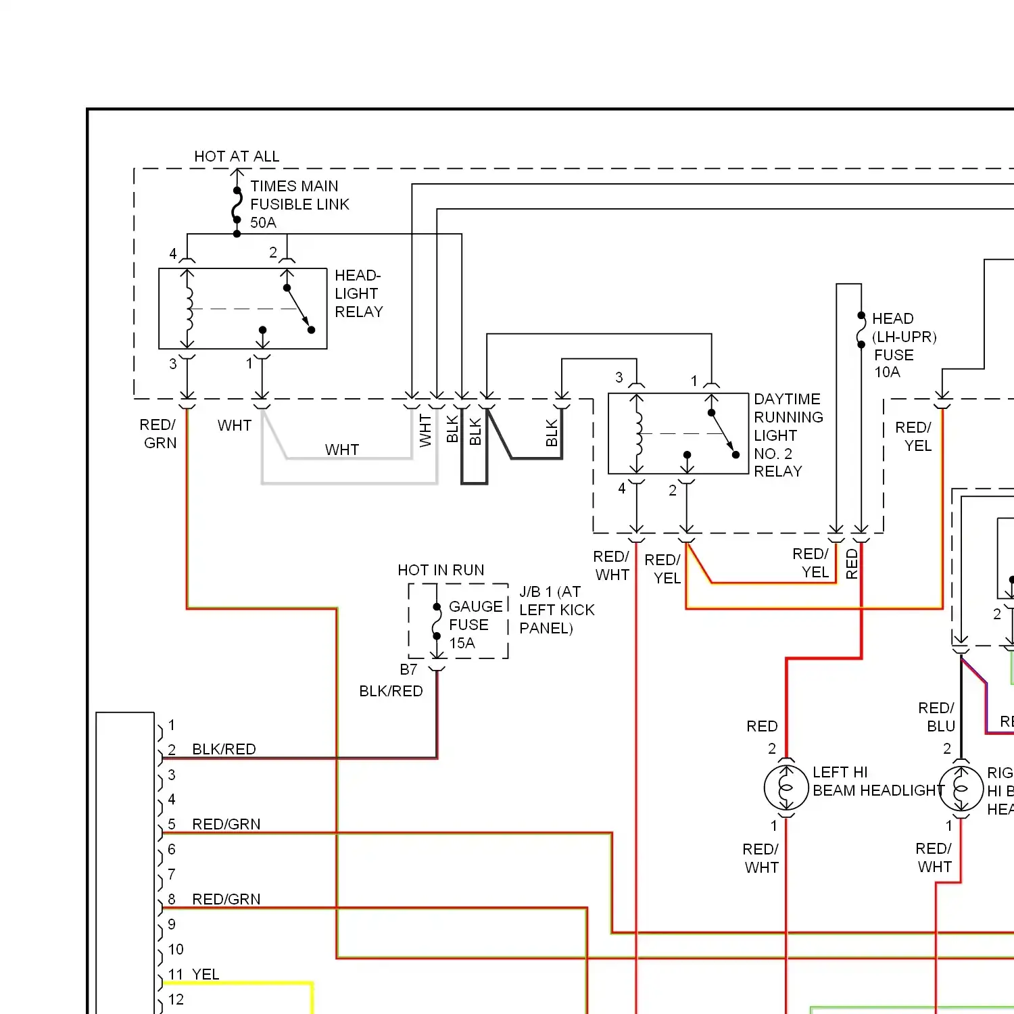
Task: Select the 'J/B 1 (AT LEFT KICK PANEL)' label
Action: coord(557,610)
